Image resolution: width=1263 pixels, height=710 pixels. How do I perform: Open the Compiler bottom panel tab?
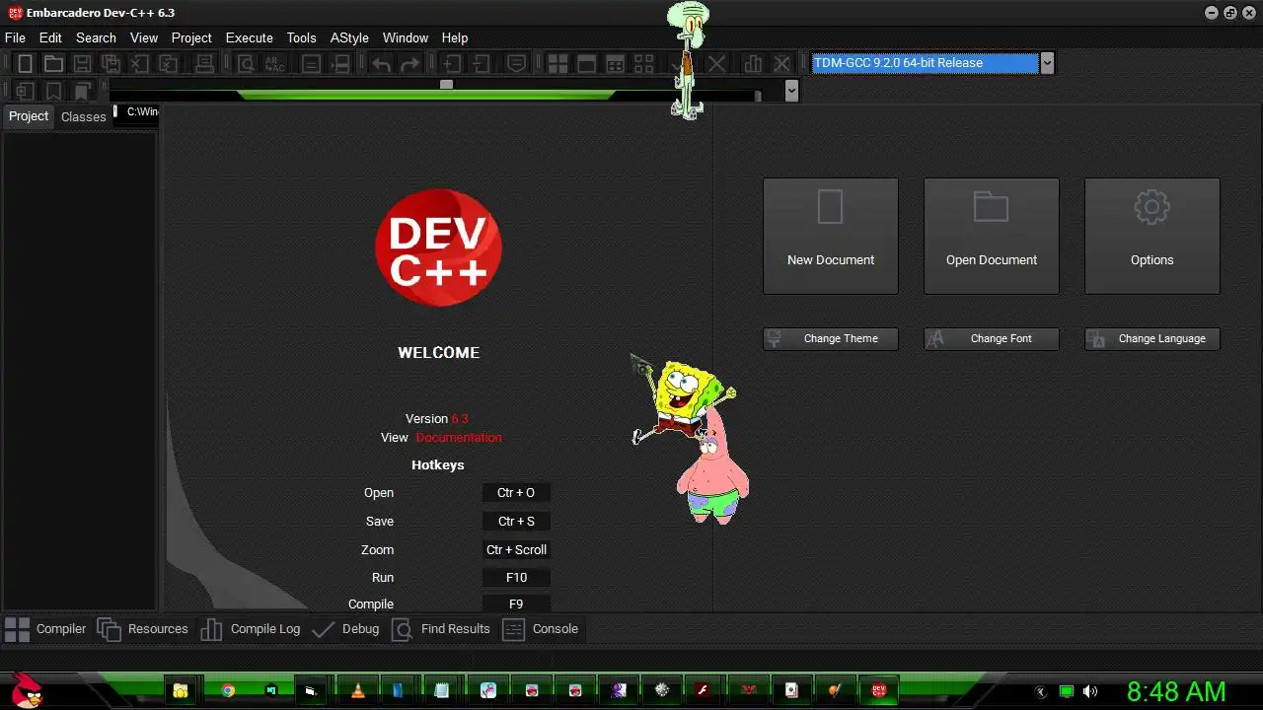pyautogui.click(x=45, y=629)
